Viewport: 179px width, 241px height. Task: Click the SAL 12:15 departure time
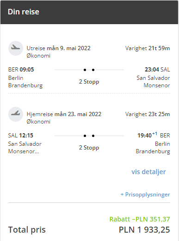(x=21, y=136)
